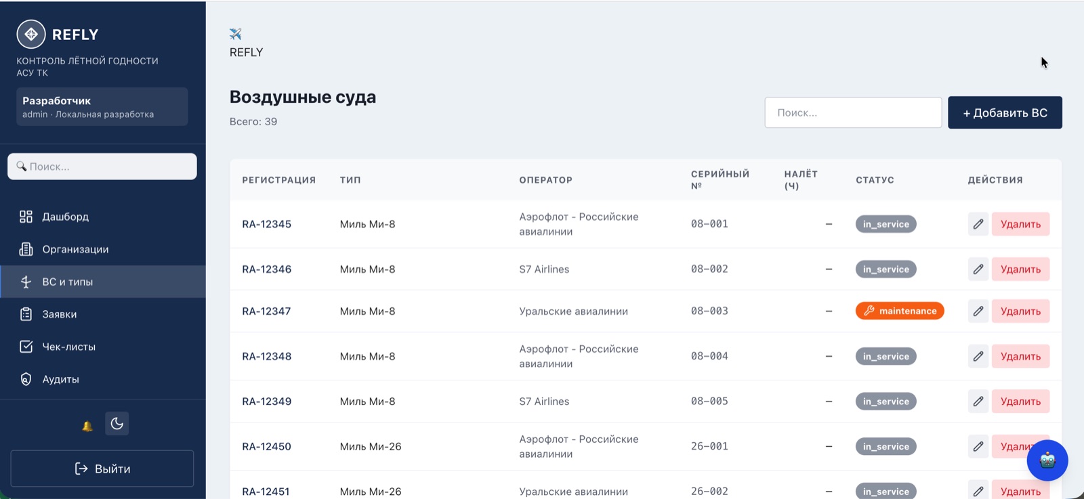This screenshot has width=1084, height=499.
Task: Click operator Уральские авиалинии in RA-12347 row
Action: 573,311
